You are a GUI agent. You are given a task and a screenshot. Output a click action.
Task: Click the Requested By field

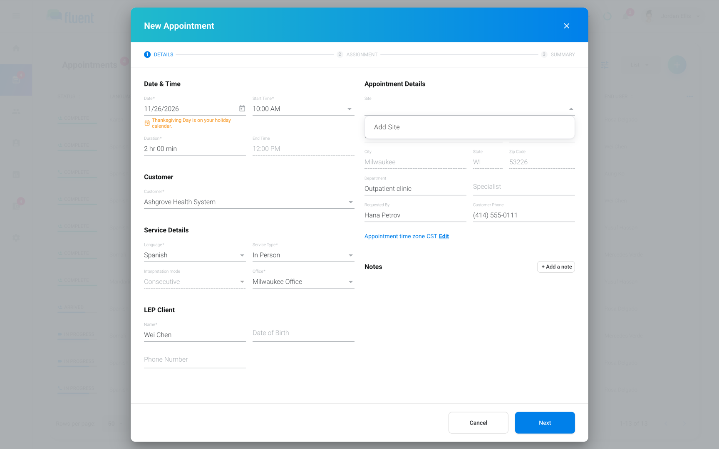tap(415, 215)
